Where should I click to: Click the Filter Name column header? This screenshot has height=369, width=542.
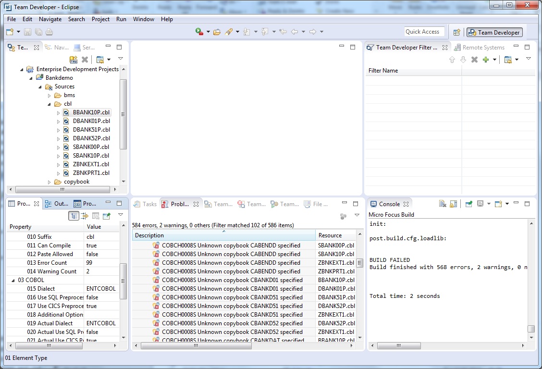point(413,71)
